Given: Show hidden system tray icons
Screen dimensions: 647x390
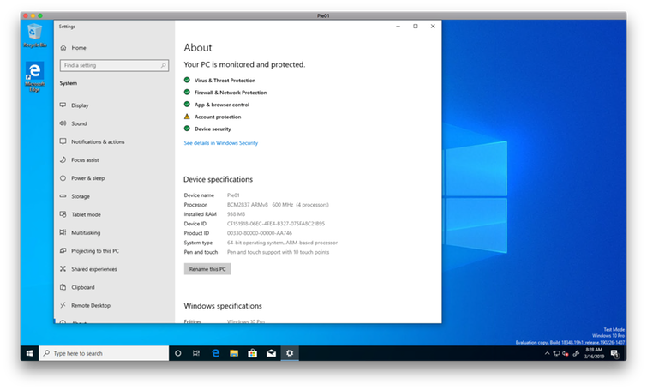Looking at the screenshot, I should coord(547,353).
